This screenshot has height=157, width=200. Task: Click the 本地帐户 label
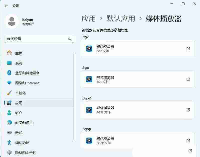(x=28, y=24)
